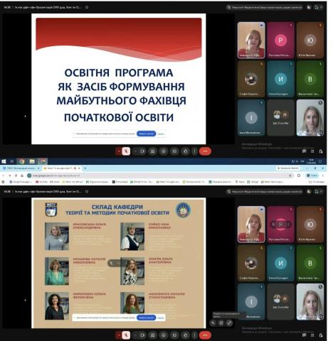The height and width of the screenshot is (341, 333).
Task: Reload the page with the browser refresh icon
Action: tap(16, 175)
